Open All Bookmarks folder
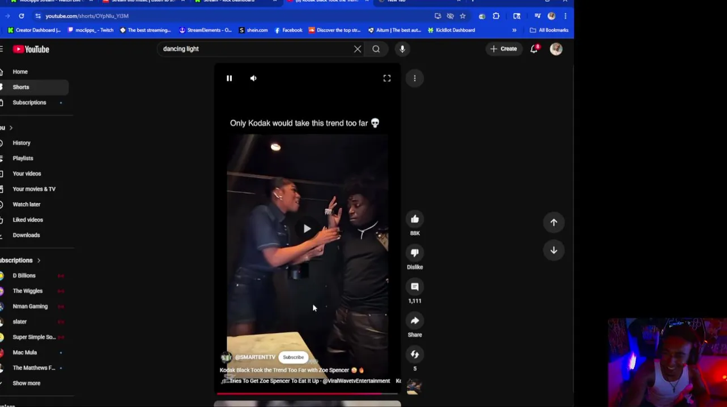This screenshot has height=407, width=727. tap(549, 30)
